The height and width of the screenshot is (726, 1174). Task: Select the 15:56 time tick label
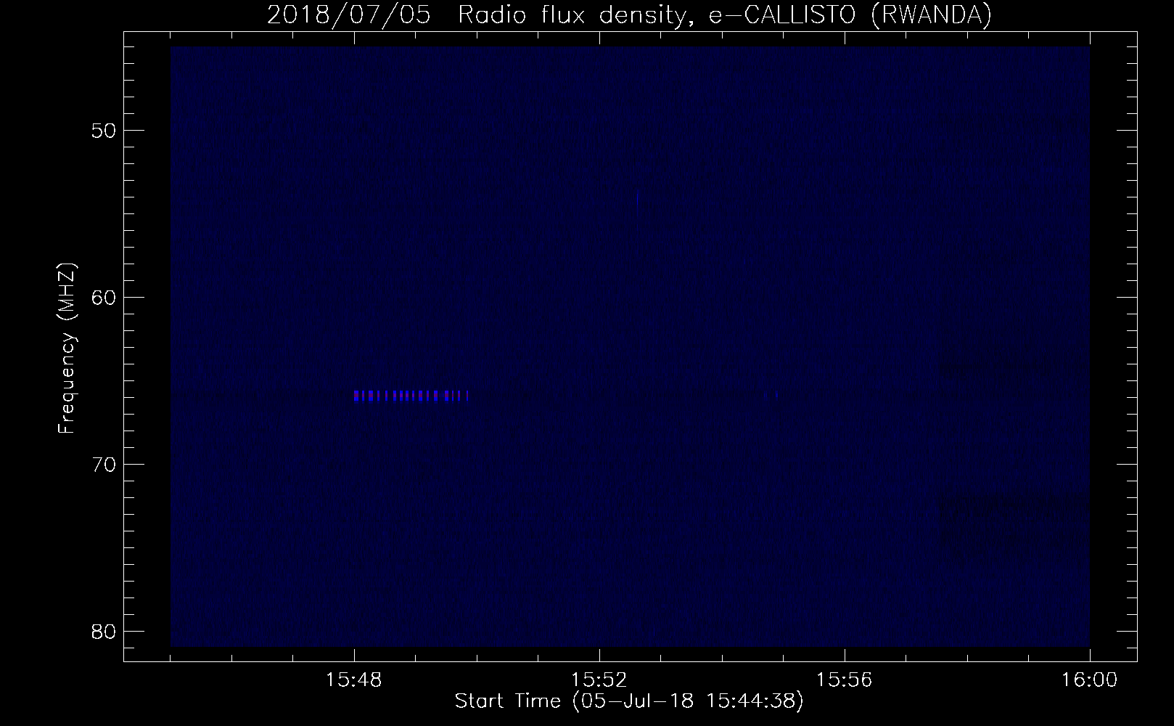click(845, 680)
